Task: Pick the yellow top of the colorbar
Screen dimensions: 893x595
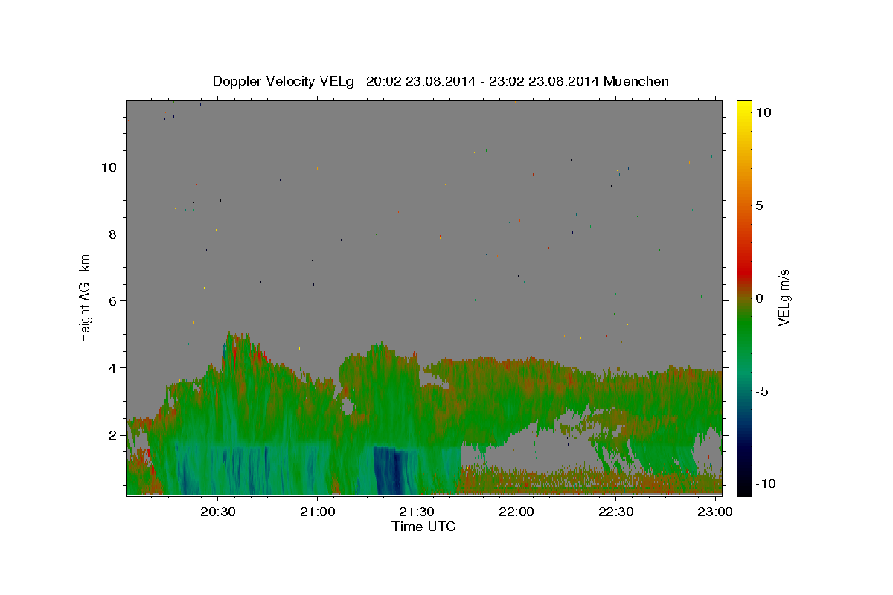Action: pyautogui.click(x=743, y=106)
